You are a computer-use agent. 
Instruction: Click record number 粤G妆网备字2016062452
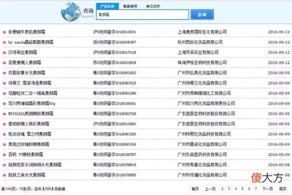[x=115, y=73]
